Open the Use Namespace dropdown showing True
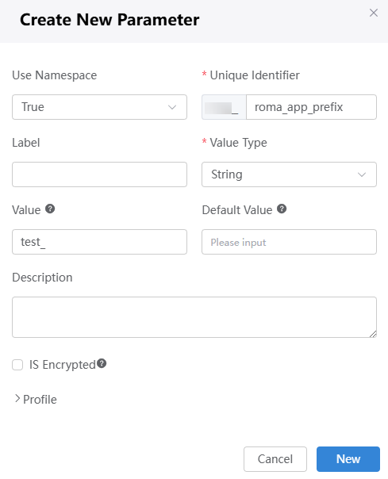Screen dimensions: 388x479 99,107
